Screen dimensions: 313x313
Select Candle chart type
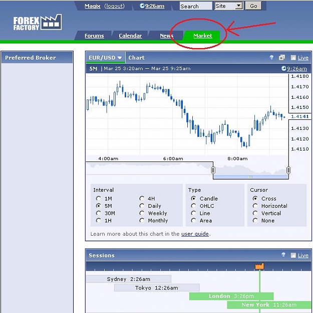coord(193,199)
